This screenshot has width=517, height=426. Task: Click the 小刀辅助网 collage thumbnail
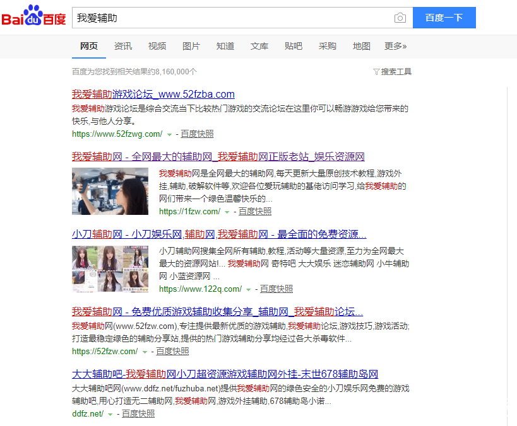click(x=110, y=269)
